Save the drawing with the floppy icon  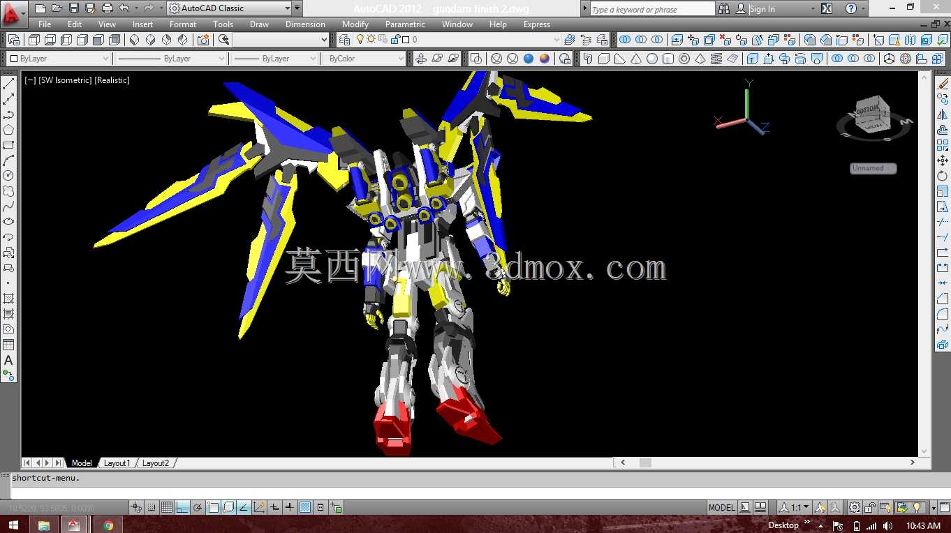pos(74,8)
